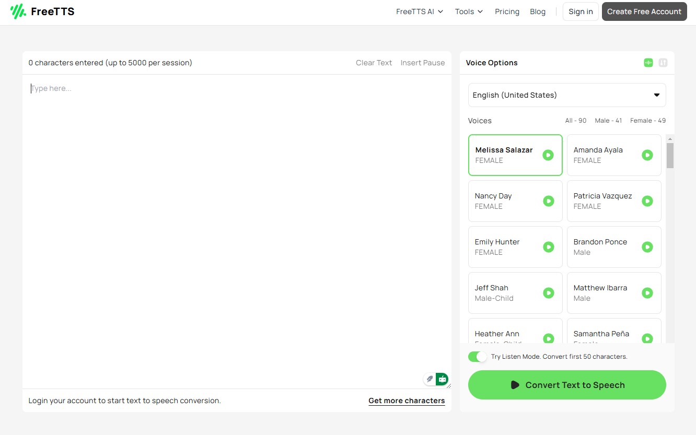Filter voices by Female - 49

(648, 121)
